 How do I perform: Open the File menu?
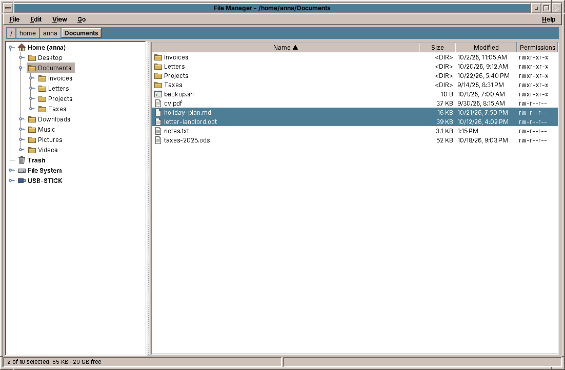tap(14, 19)
